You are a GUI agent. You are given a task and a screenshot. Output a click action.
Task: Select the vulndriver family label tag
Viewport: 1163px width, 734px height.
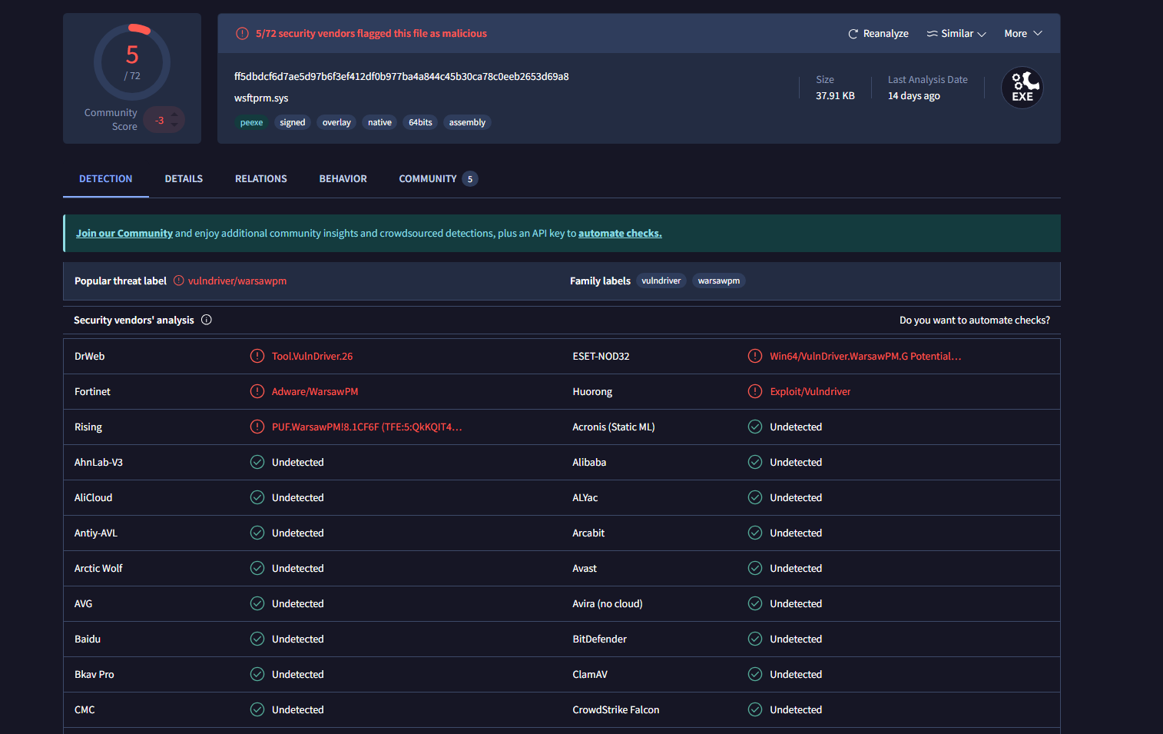pyautogui.click(x=661, y=281)
